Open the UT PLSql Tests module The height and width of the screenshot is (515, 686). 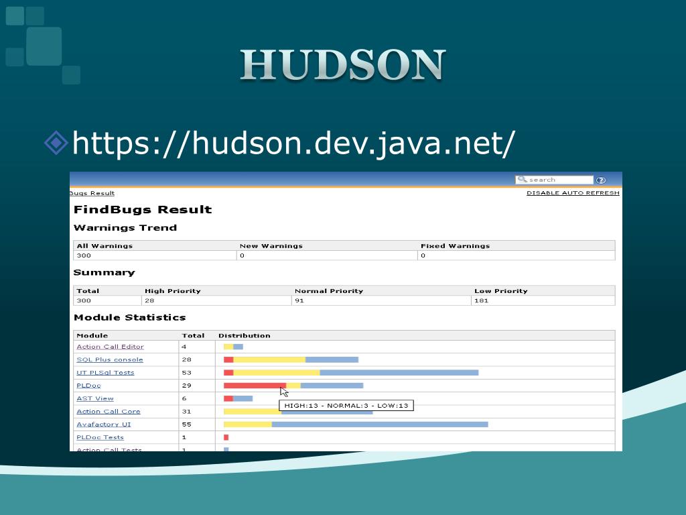tap(105, 373)
